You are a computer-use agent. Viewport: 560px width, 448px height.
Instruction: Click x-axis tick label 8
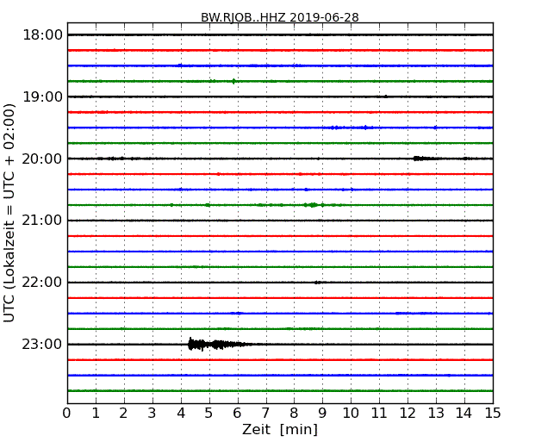pos(295,413)
